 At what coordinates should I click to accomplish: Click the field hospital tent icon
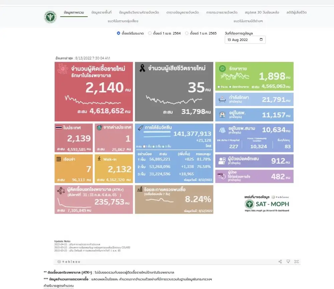(x=221, y=129)
